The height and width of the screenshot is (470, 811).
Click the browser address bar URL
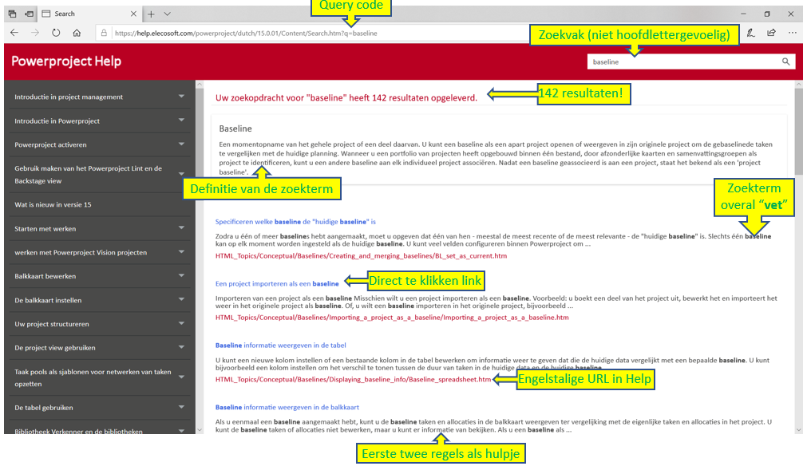(x=246, y=33)
